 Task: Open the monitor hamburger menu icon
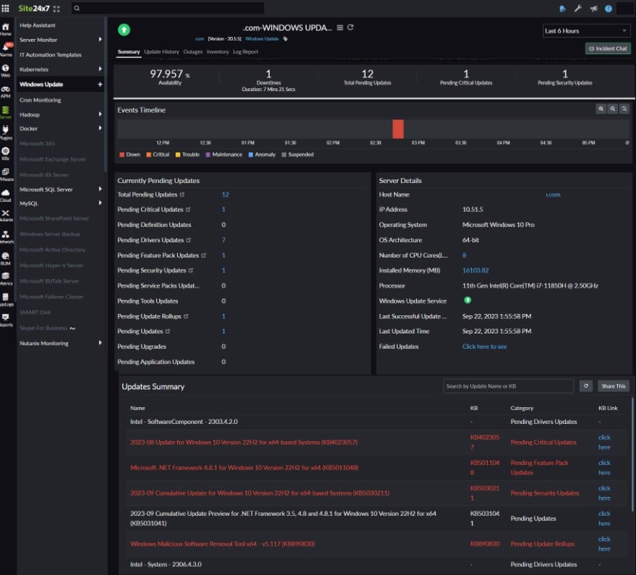[x=340, y=27]
